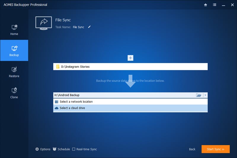Screen dimensions: 237x158
Task: Open the Home section in the sidebar
Action: [14, 30]
